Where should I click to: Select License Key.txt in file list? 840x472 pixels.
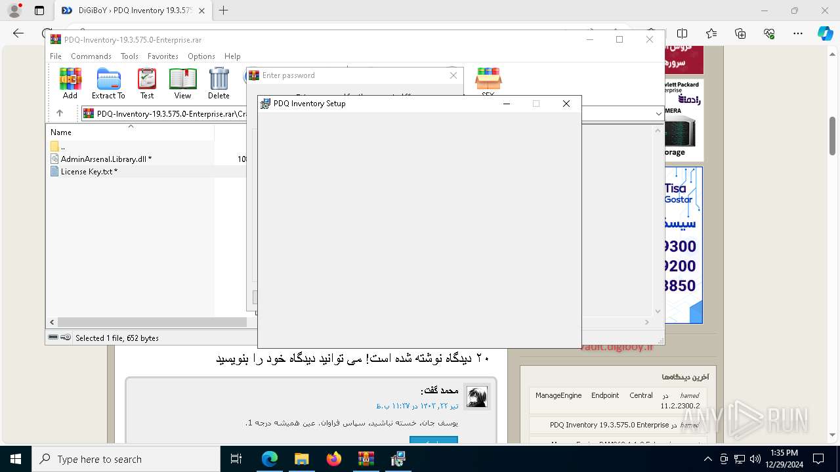click(x=89, y=171)
